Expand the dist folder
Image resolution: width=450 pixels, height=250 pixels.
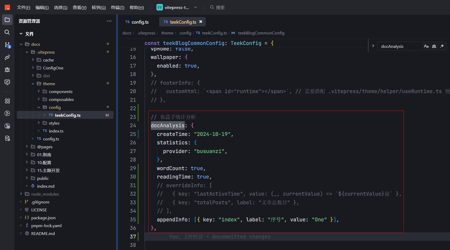point(33,76)
